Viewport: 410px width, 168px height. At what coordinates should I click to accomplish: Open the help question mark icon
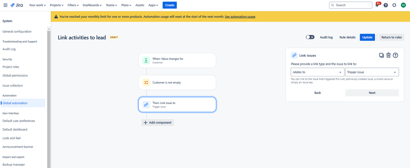tap(386, 5)
